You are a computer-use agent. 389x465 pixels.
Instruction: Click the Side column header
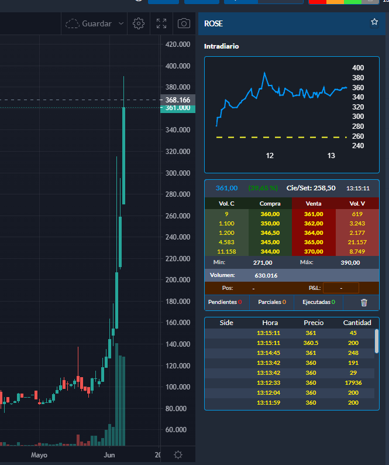(x=226, y=323)
